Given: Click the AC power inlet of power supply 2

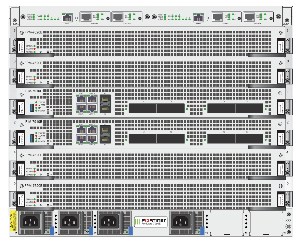Looking at the screenshot, I should click(x=70, y=221).
